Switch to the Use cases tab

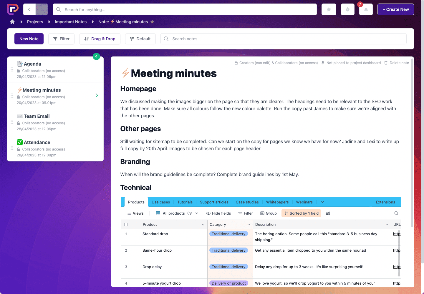pyautogui.click(x=161, y=202)
